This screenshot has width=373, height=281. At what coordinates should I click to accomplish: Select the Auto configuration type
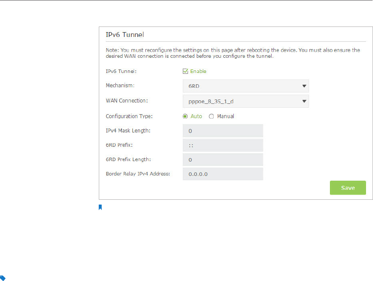[185, 116]
